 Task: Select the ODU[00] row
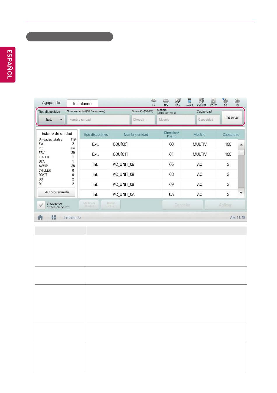tap(159, 144)
